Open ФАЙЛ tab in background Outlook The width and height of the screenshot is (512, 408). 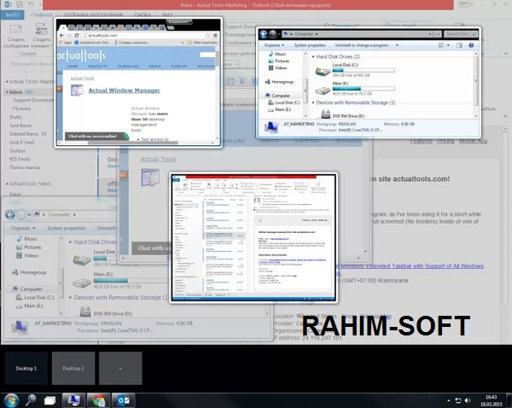pos(13,15)
